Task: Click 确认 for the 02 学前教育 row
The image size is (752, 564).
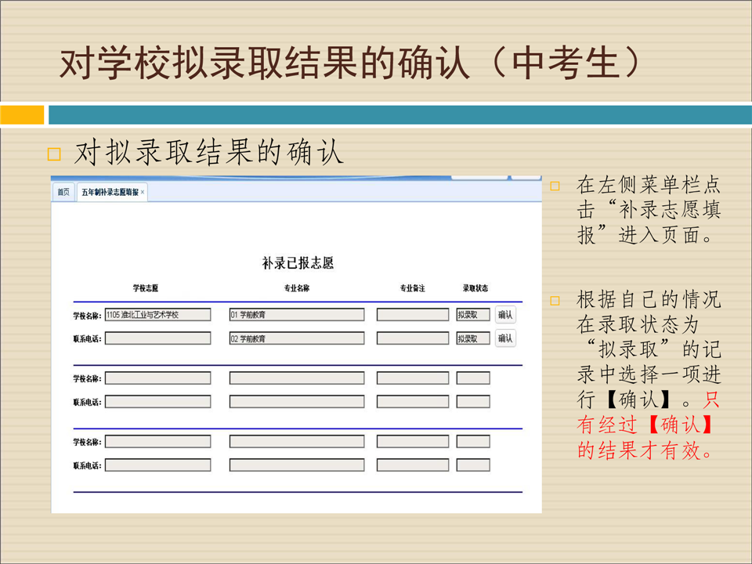Action: [505, 338]
